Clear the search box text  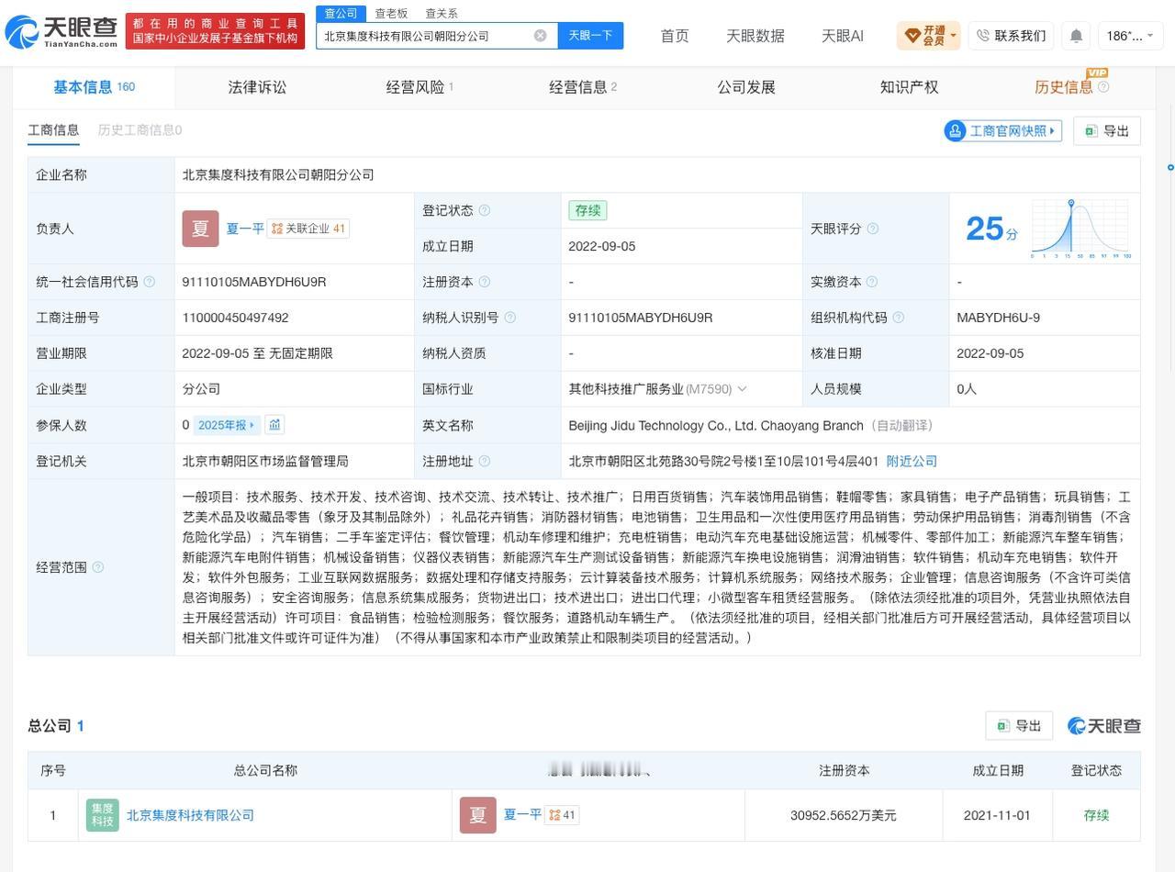click(541, 36)
